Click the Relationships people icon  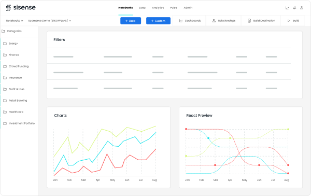pyautogui.click(x=214, y=21)
